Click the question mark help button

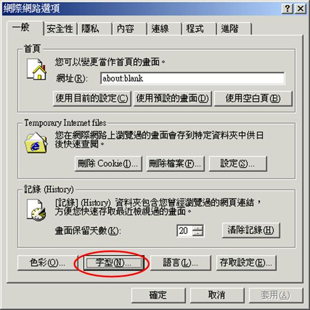pyautogui.click(x=287, y=9)
